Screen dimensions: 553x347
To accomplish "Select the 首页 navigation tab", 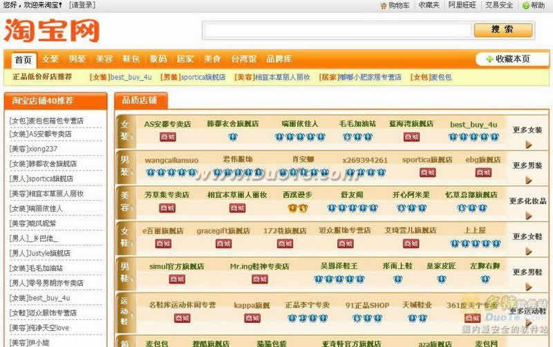I will point(24,60).
